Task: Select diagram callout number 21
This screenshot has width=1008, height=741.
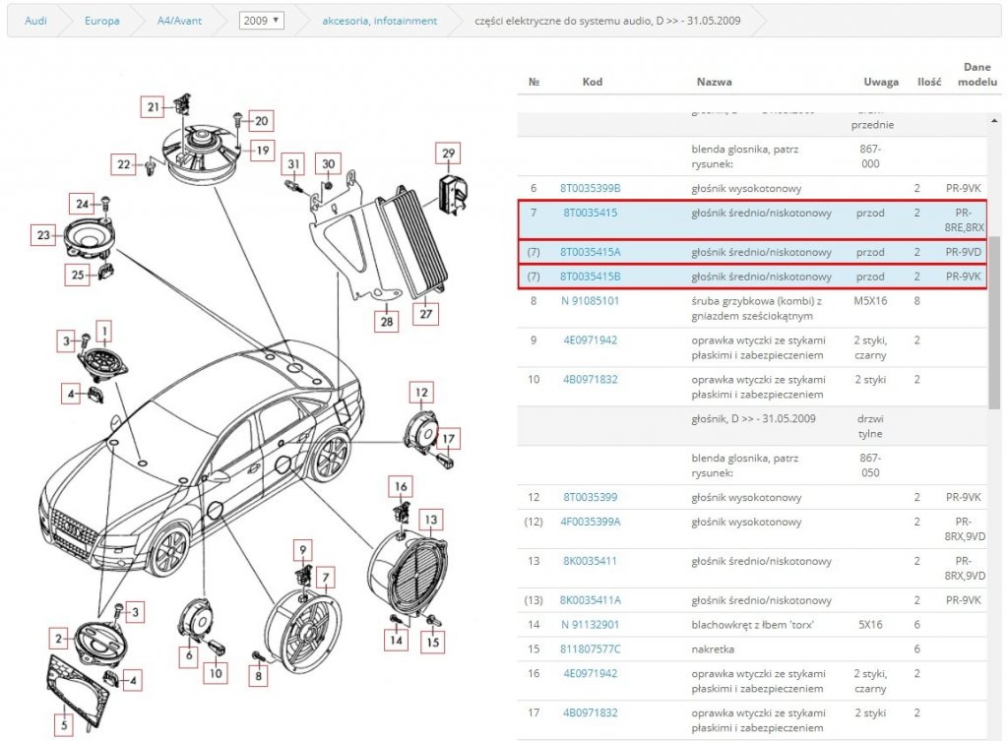Action: pyautogui.click(x=153, y=107)
